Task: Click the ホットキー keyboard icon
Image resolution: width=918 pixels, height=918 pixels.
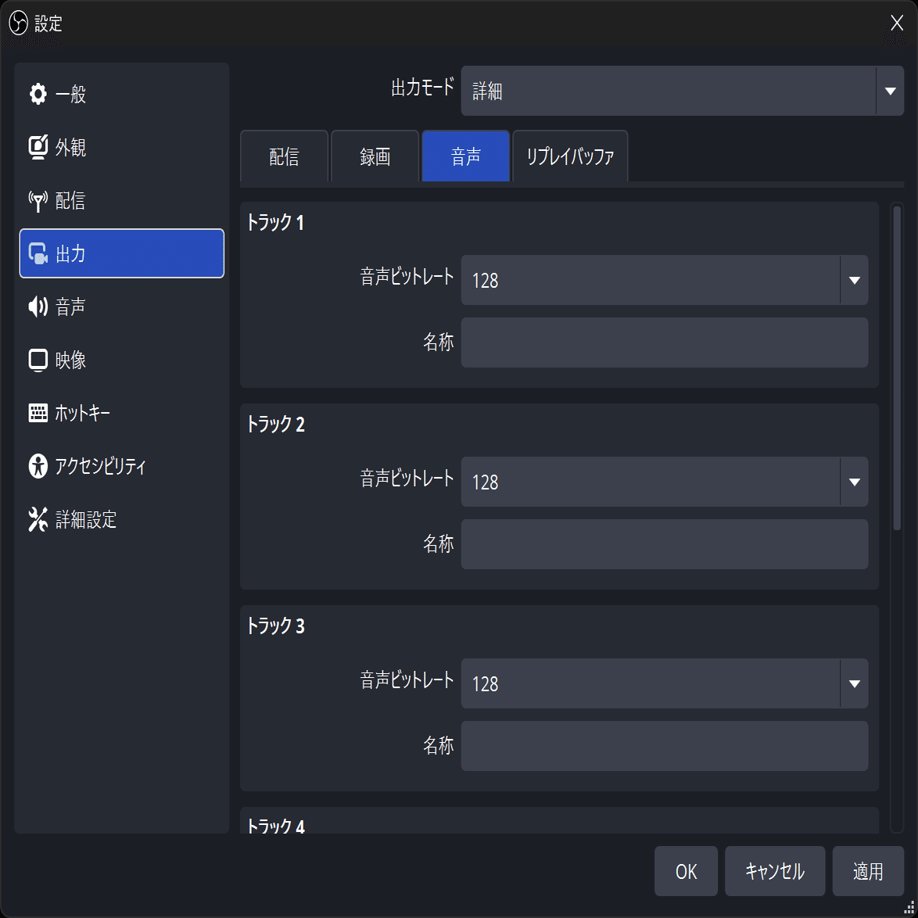Action: (38, 413)
